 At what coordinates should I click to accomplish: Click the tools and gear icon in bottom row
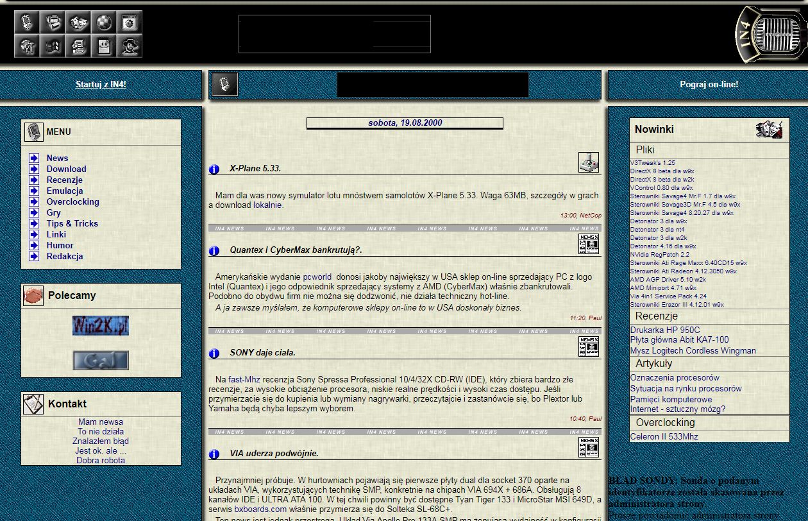[x=27, y=46]
